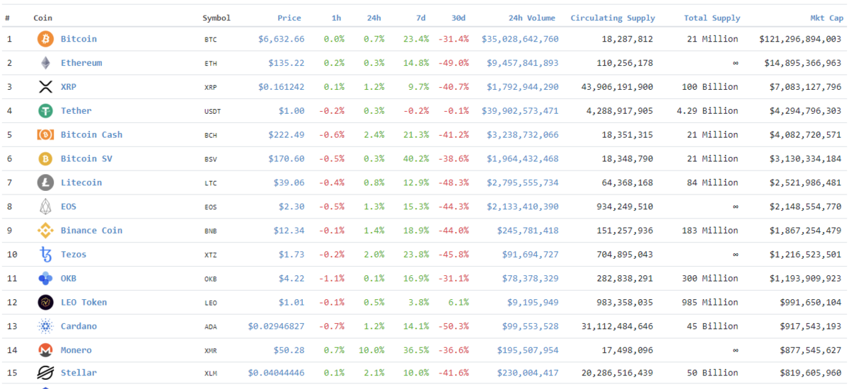
Task: Click the Bitcoin Cash logo icon
Action: (x=45, y=135)
